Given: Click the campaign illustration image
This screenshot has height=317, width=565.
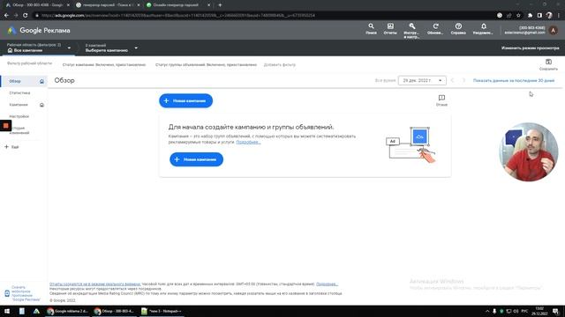Looking at the screenshot, I should pyautogui.click(x=411, y=144).
